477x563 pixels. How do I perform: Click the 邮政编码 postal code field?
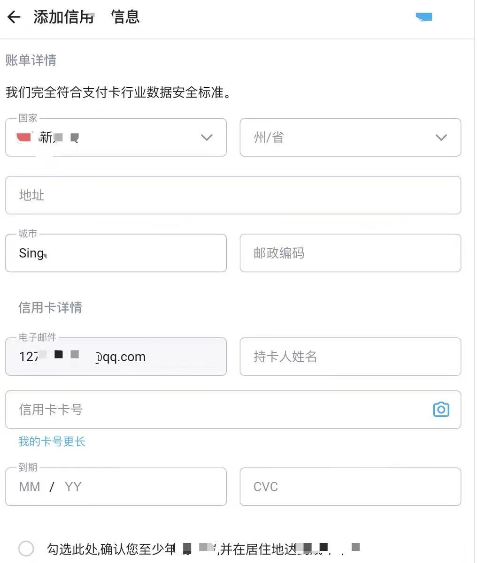(x=350, y=253)
